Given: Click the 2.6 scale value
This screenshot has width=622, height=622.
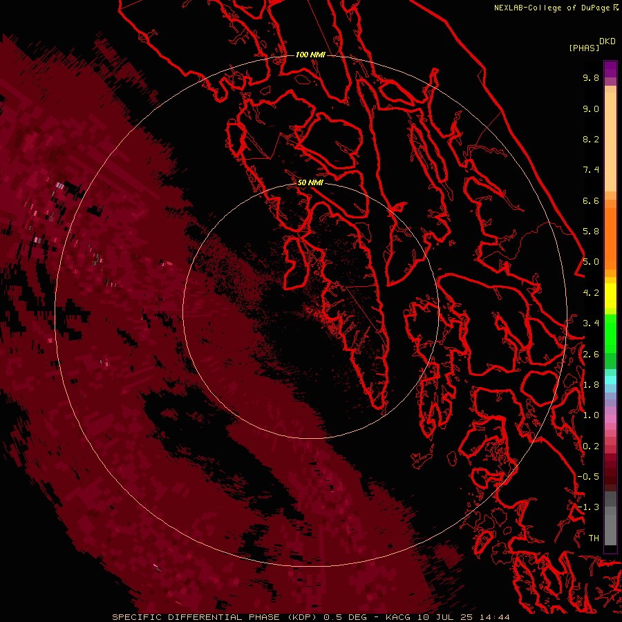Looking at the screenshot, I should pos(591,355).
